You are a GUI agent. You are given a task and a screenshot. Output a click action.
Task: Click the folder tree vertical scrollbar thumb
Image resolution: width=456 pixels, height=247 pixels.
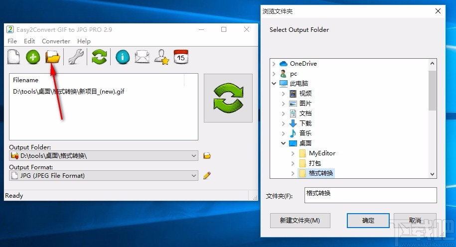pos(432,90)
